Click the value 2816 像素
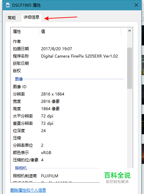This screenshot has height=194, width=144. pos(50,101)
